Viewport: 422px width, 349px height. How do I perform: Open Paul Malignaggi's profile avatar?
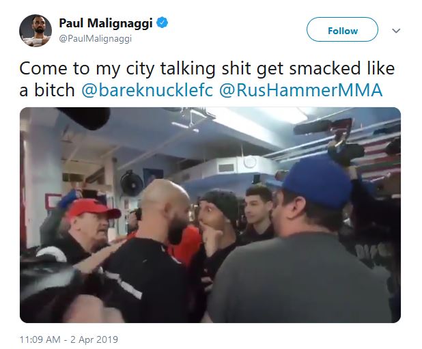(36, 31)
